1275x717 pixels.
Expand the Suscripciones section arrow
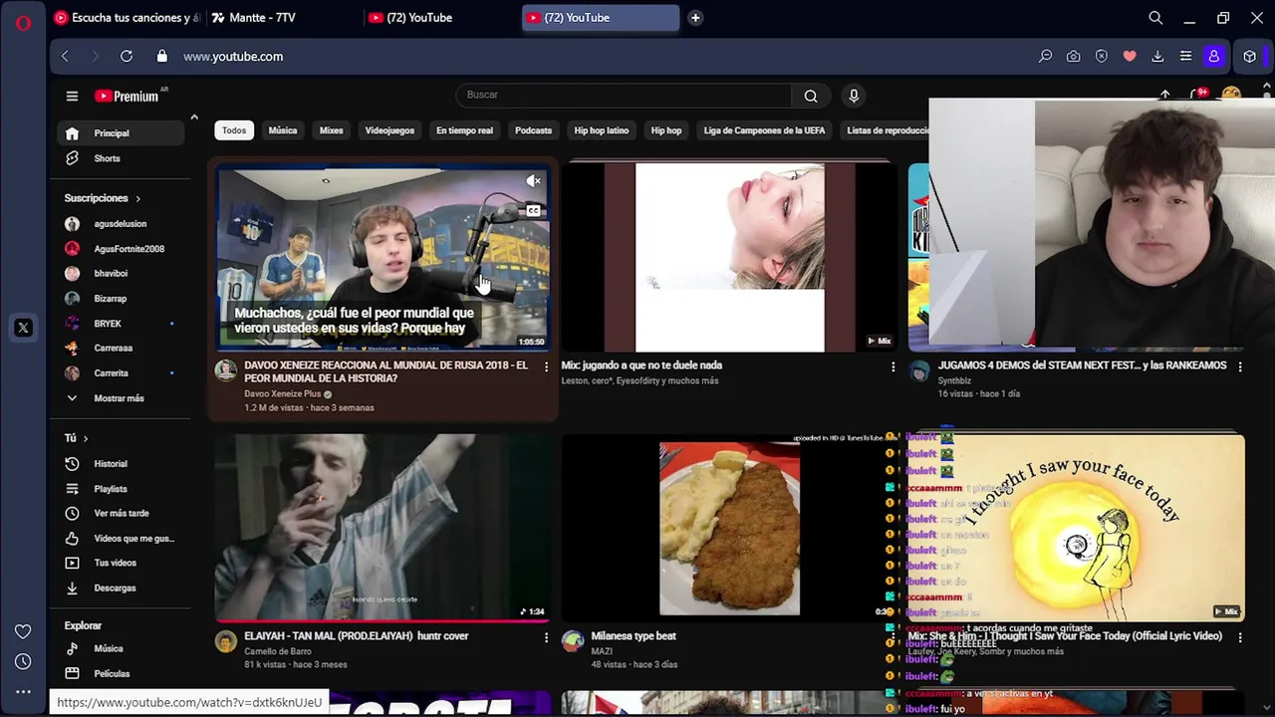point(137,199)
